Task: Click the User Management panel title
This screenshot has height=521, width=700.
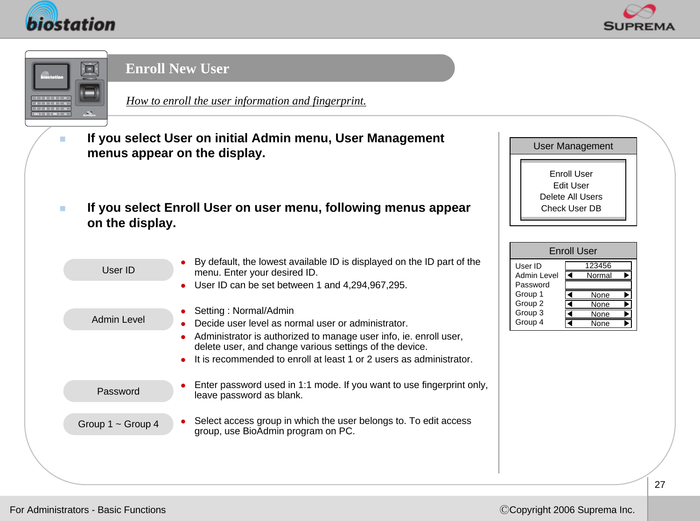Action: click(x=573, y=146)
